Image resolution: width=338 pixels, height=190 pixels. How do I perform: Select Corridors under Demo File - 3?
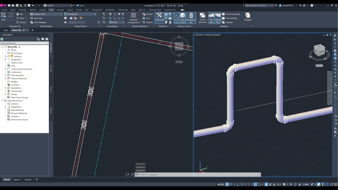pos(15,85)
